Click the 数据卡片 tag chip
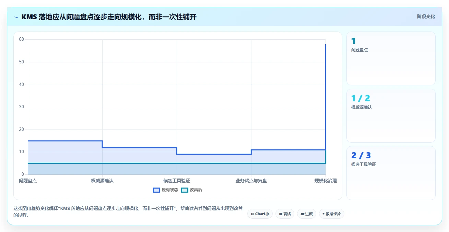This screenshot has height=232, width=449. (x=331, y=214)
